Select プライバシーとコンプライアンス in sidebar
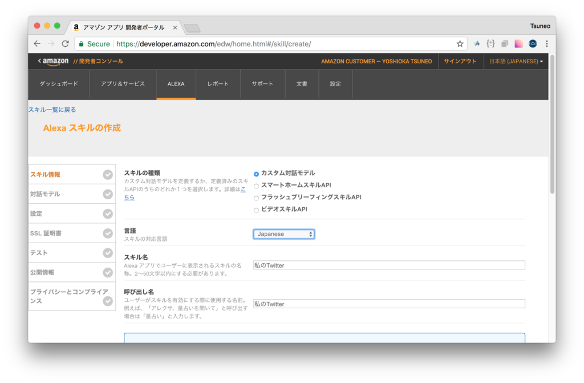Viewport: 584px width, 383px height. 71,296
